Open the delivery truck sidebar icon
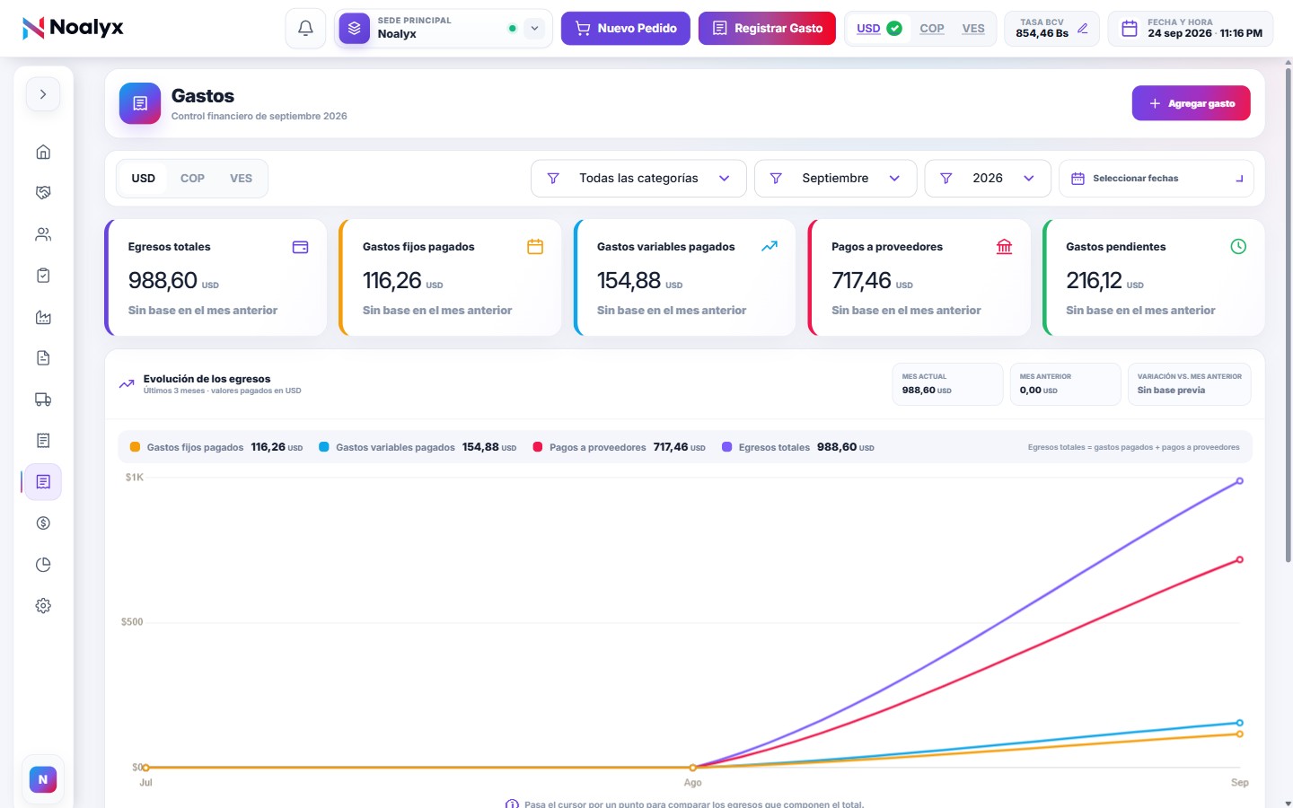 click(43, 400)
